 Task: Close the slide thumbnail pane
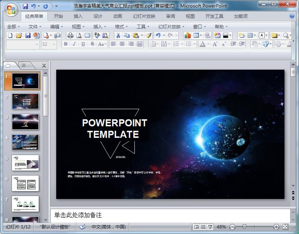pos(44,66)
